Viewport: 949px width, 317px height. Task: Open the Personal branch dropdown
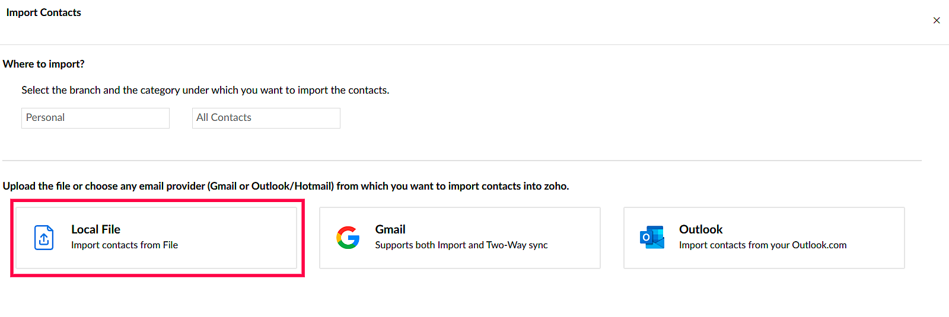[x=95, y=118]
